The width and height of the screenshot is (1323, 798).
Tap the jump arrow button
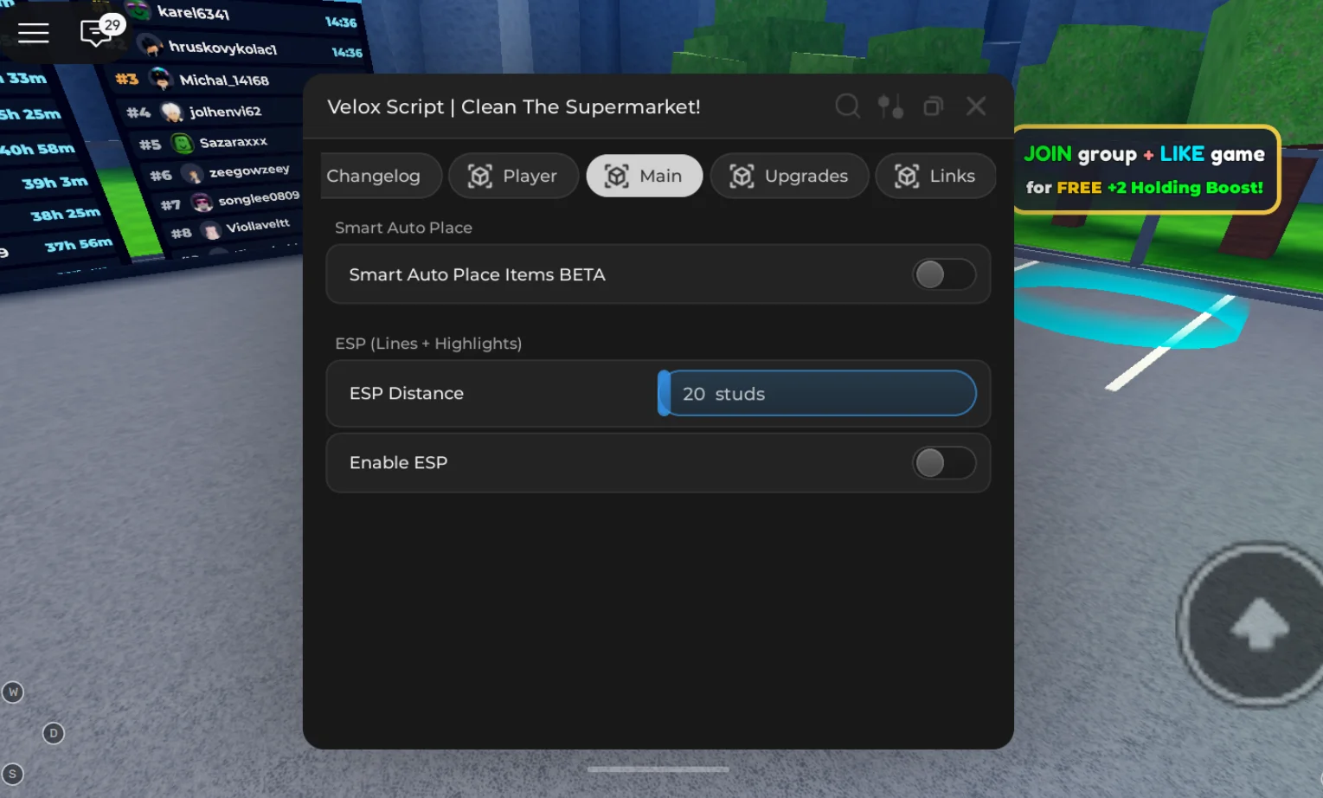1260,623
